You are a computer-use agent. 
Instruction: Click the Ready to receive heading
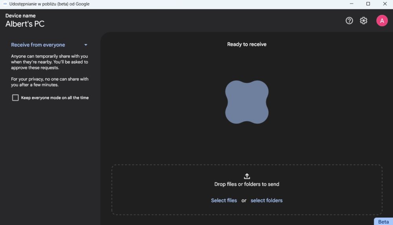[x=247, y=44]
